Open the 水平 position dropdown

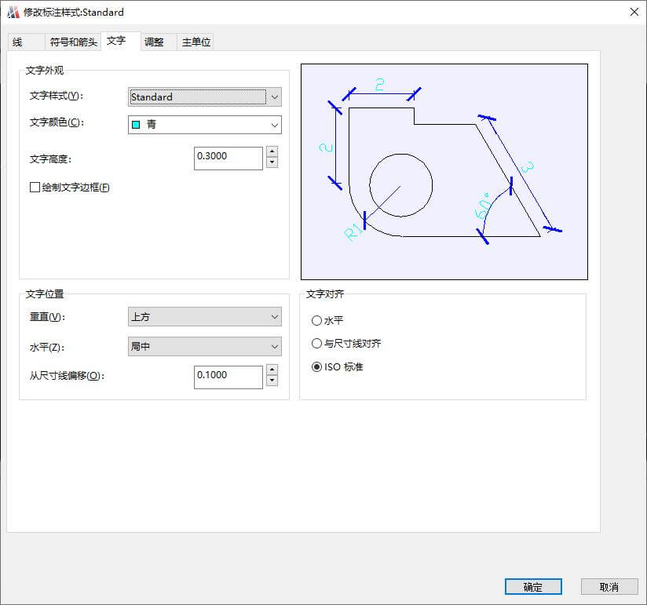(x=274, y=346)
